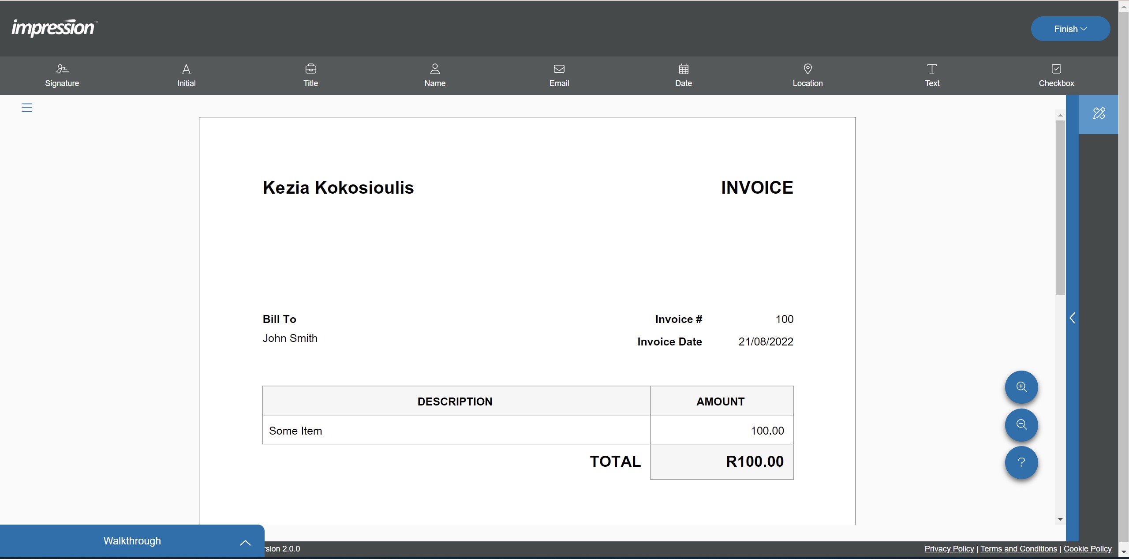Add a Text field

tap(932, 75)
